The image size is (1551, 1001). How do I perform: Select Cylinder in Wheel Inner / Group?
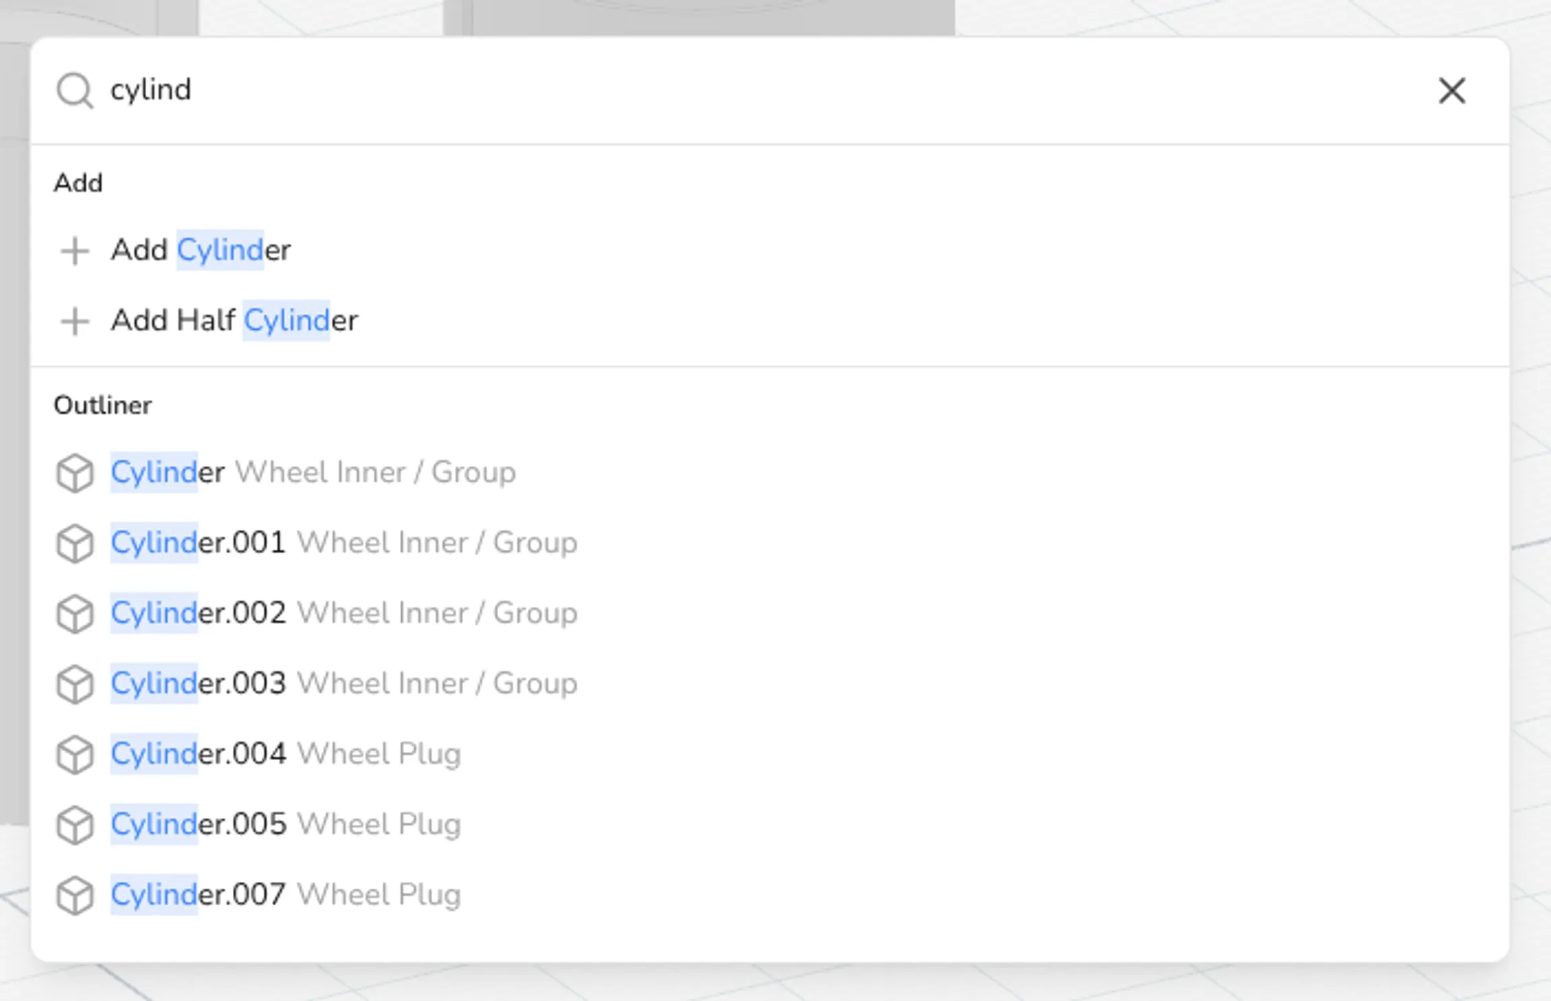770,473
